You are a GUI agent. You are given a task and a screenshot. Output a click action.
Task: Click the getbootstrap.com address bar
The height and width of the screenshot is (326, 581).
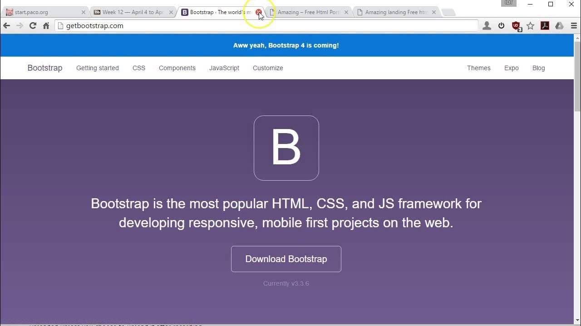tap(266, 26)
